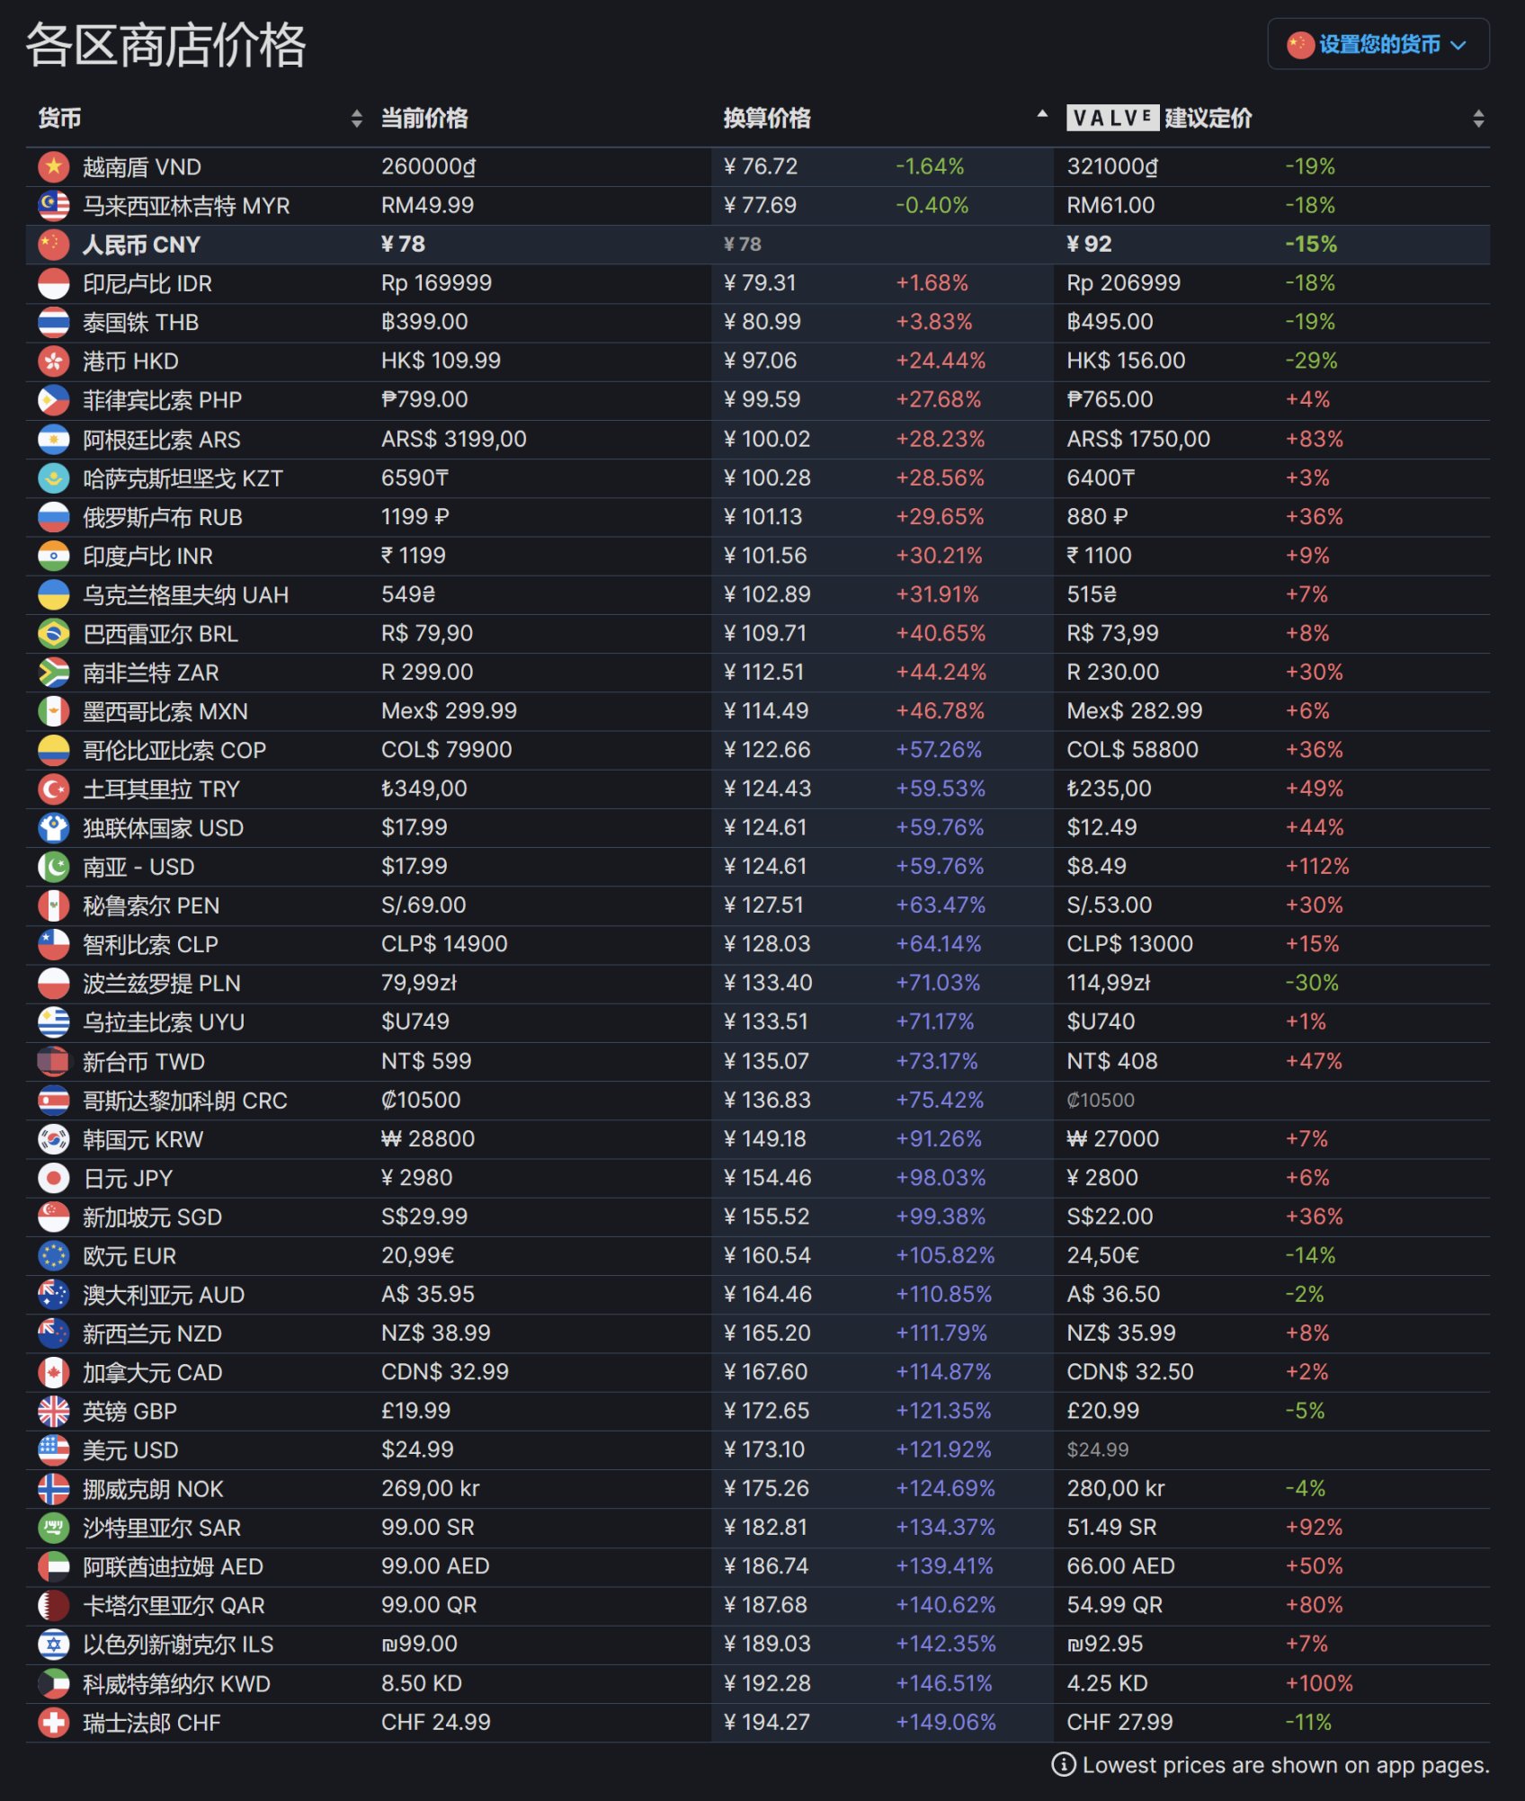The height and width of the screenshot is (1801, 1525).
Task: Select the 以色列新谢克尔 ILS currency name
Action: [178, 1645]
